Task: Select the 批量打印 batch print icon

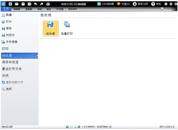Action: (x=67, y=28)
